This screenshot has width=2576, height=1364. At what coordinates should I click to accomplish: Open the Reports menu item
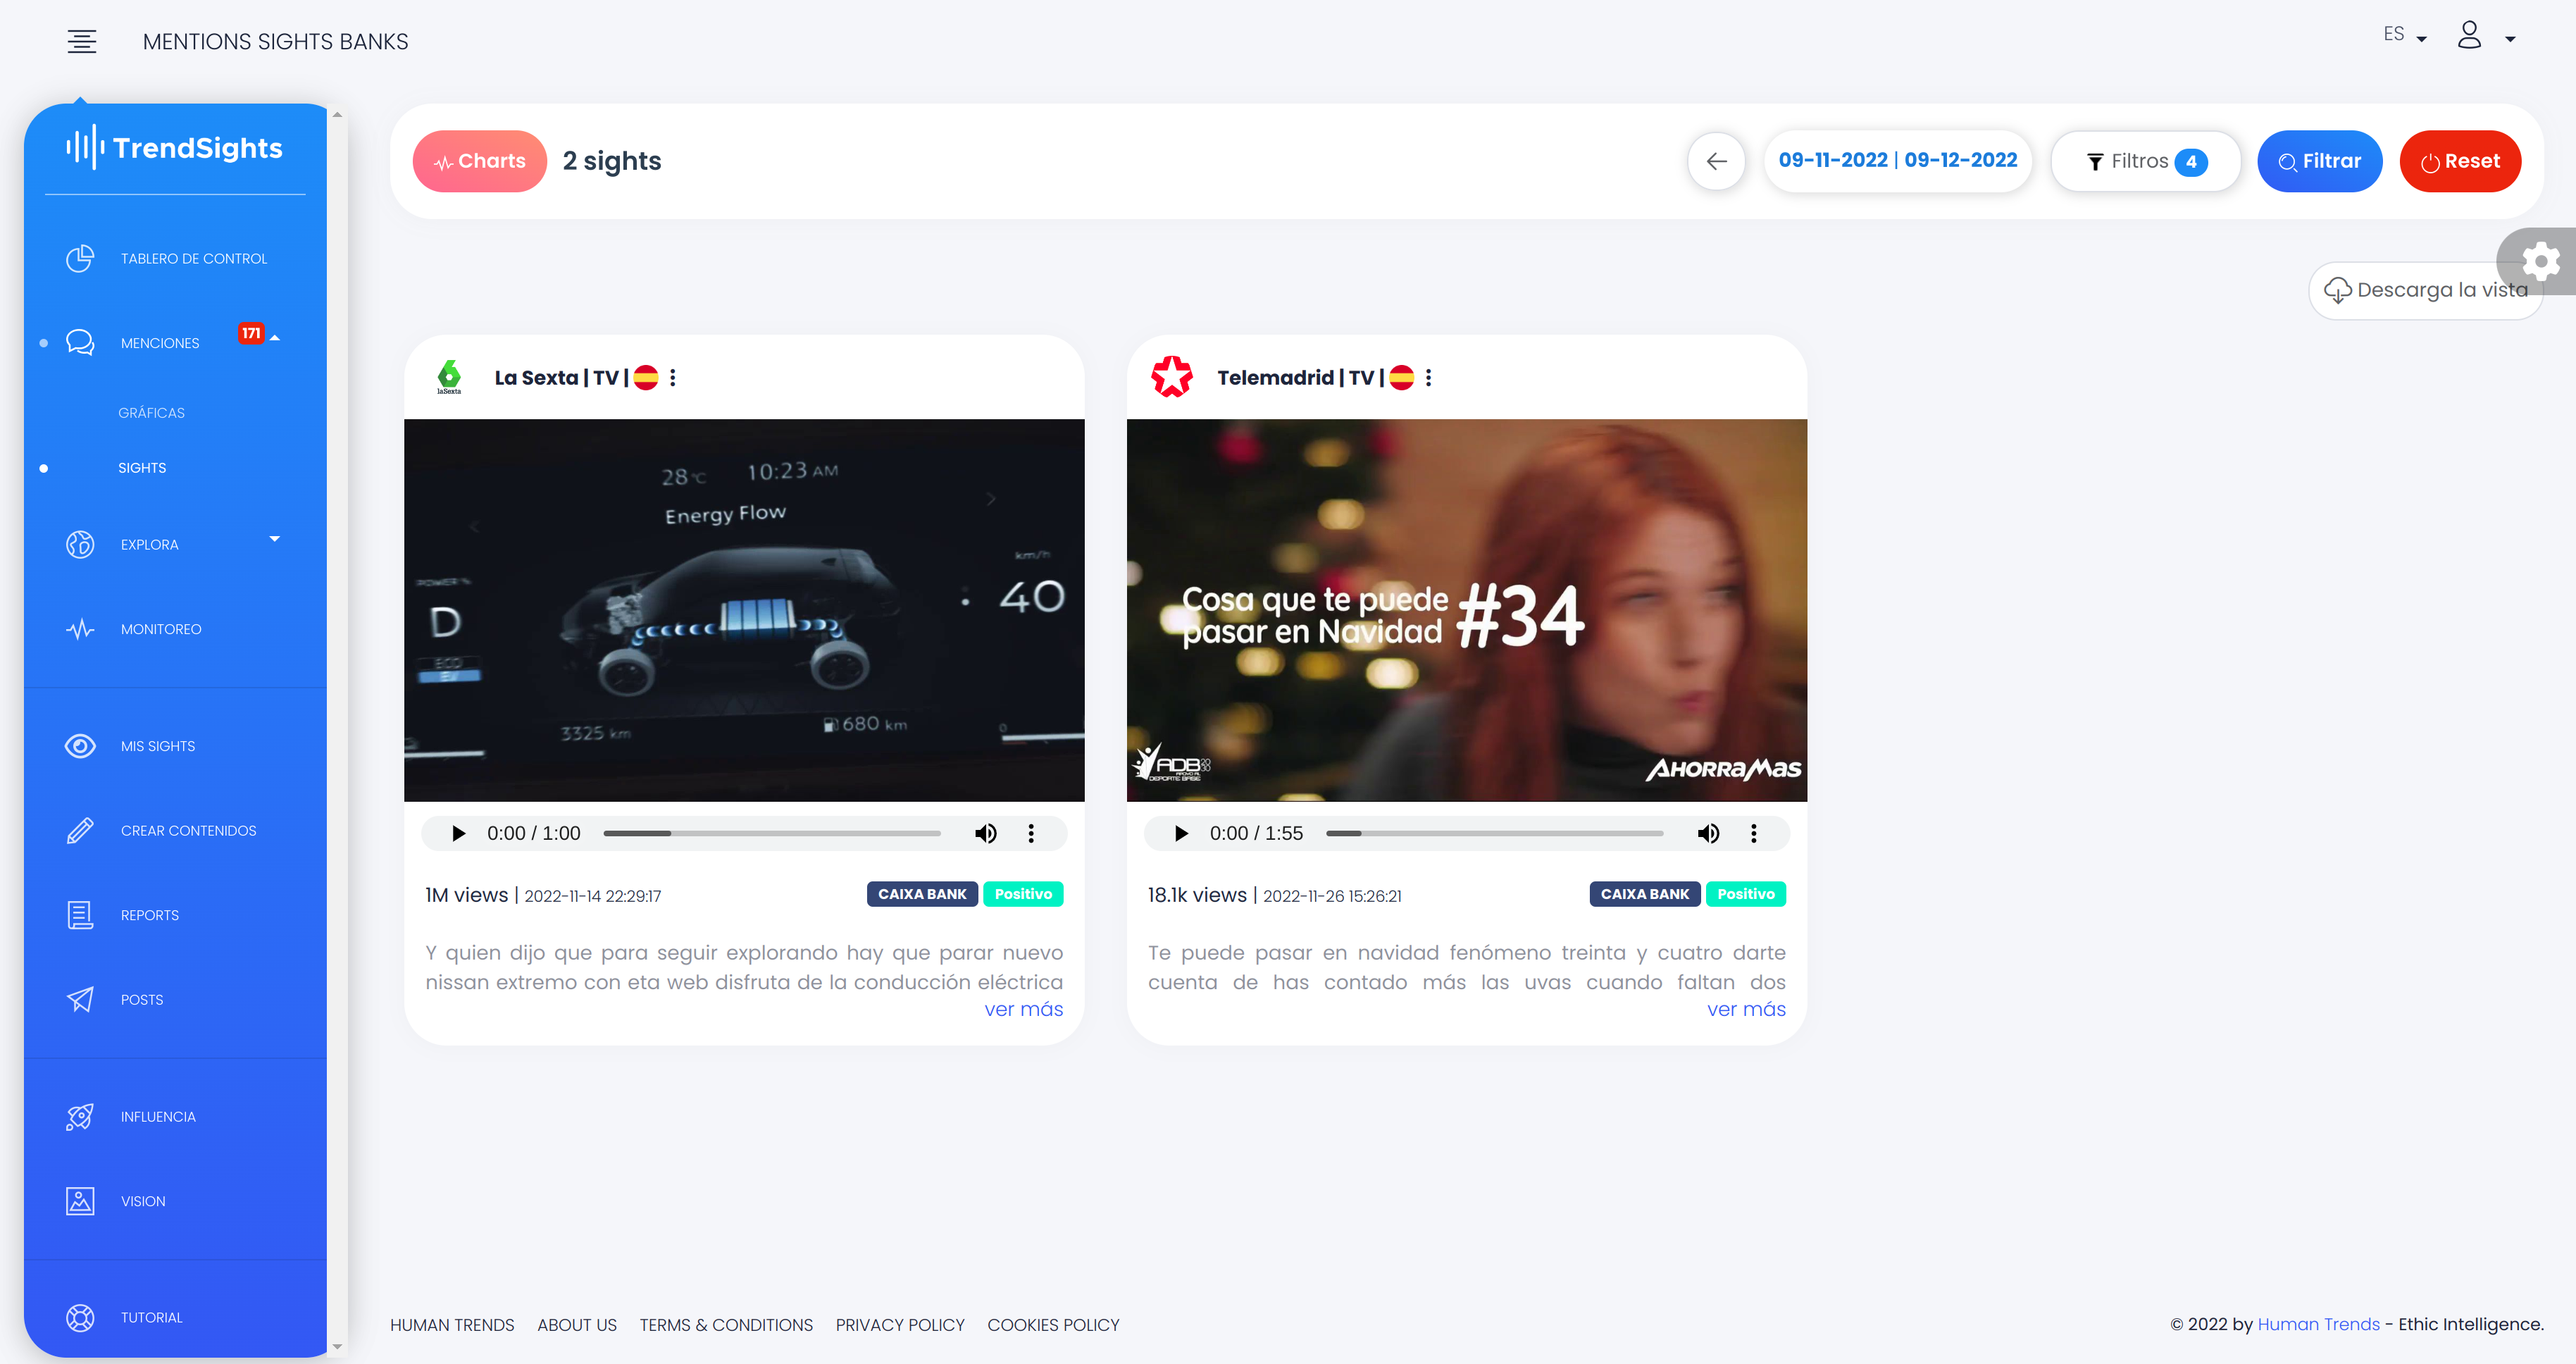point(150,915)
